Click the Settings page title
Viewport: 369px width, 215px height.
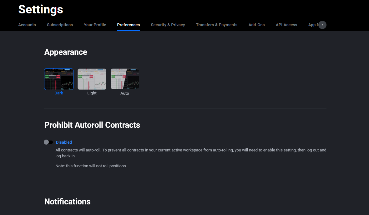[x=41, y=10]
